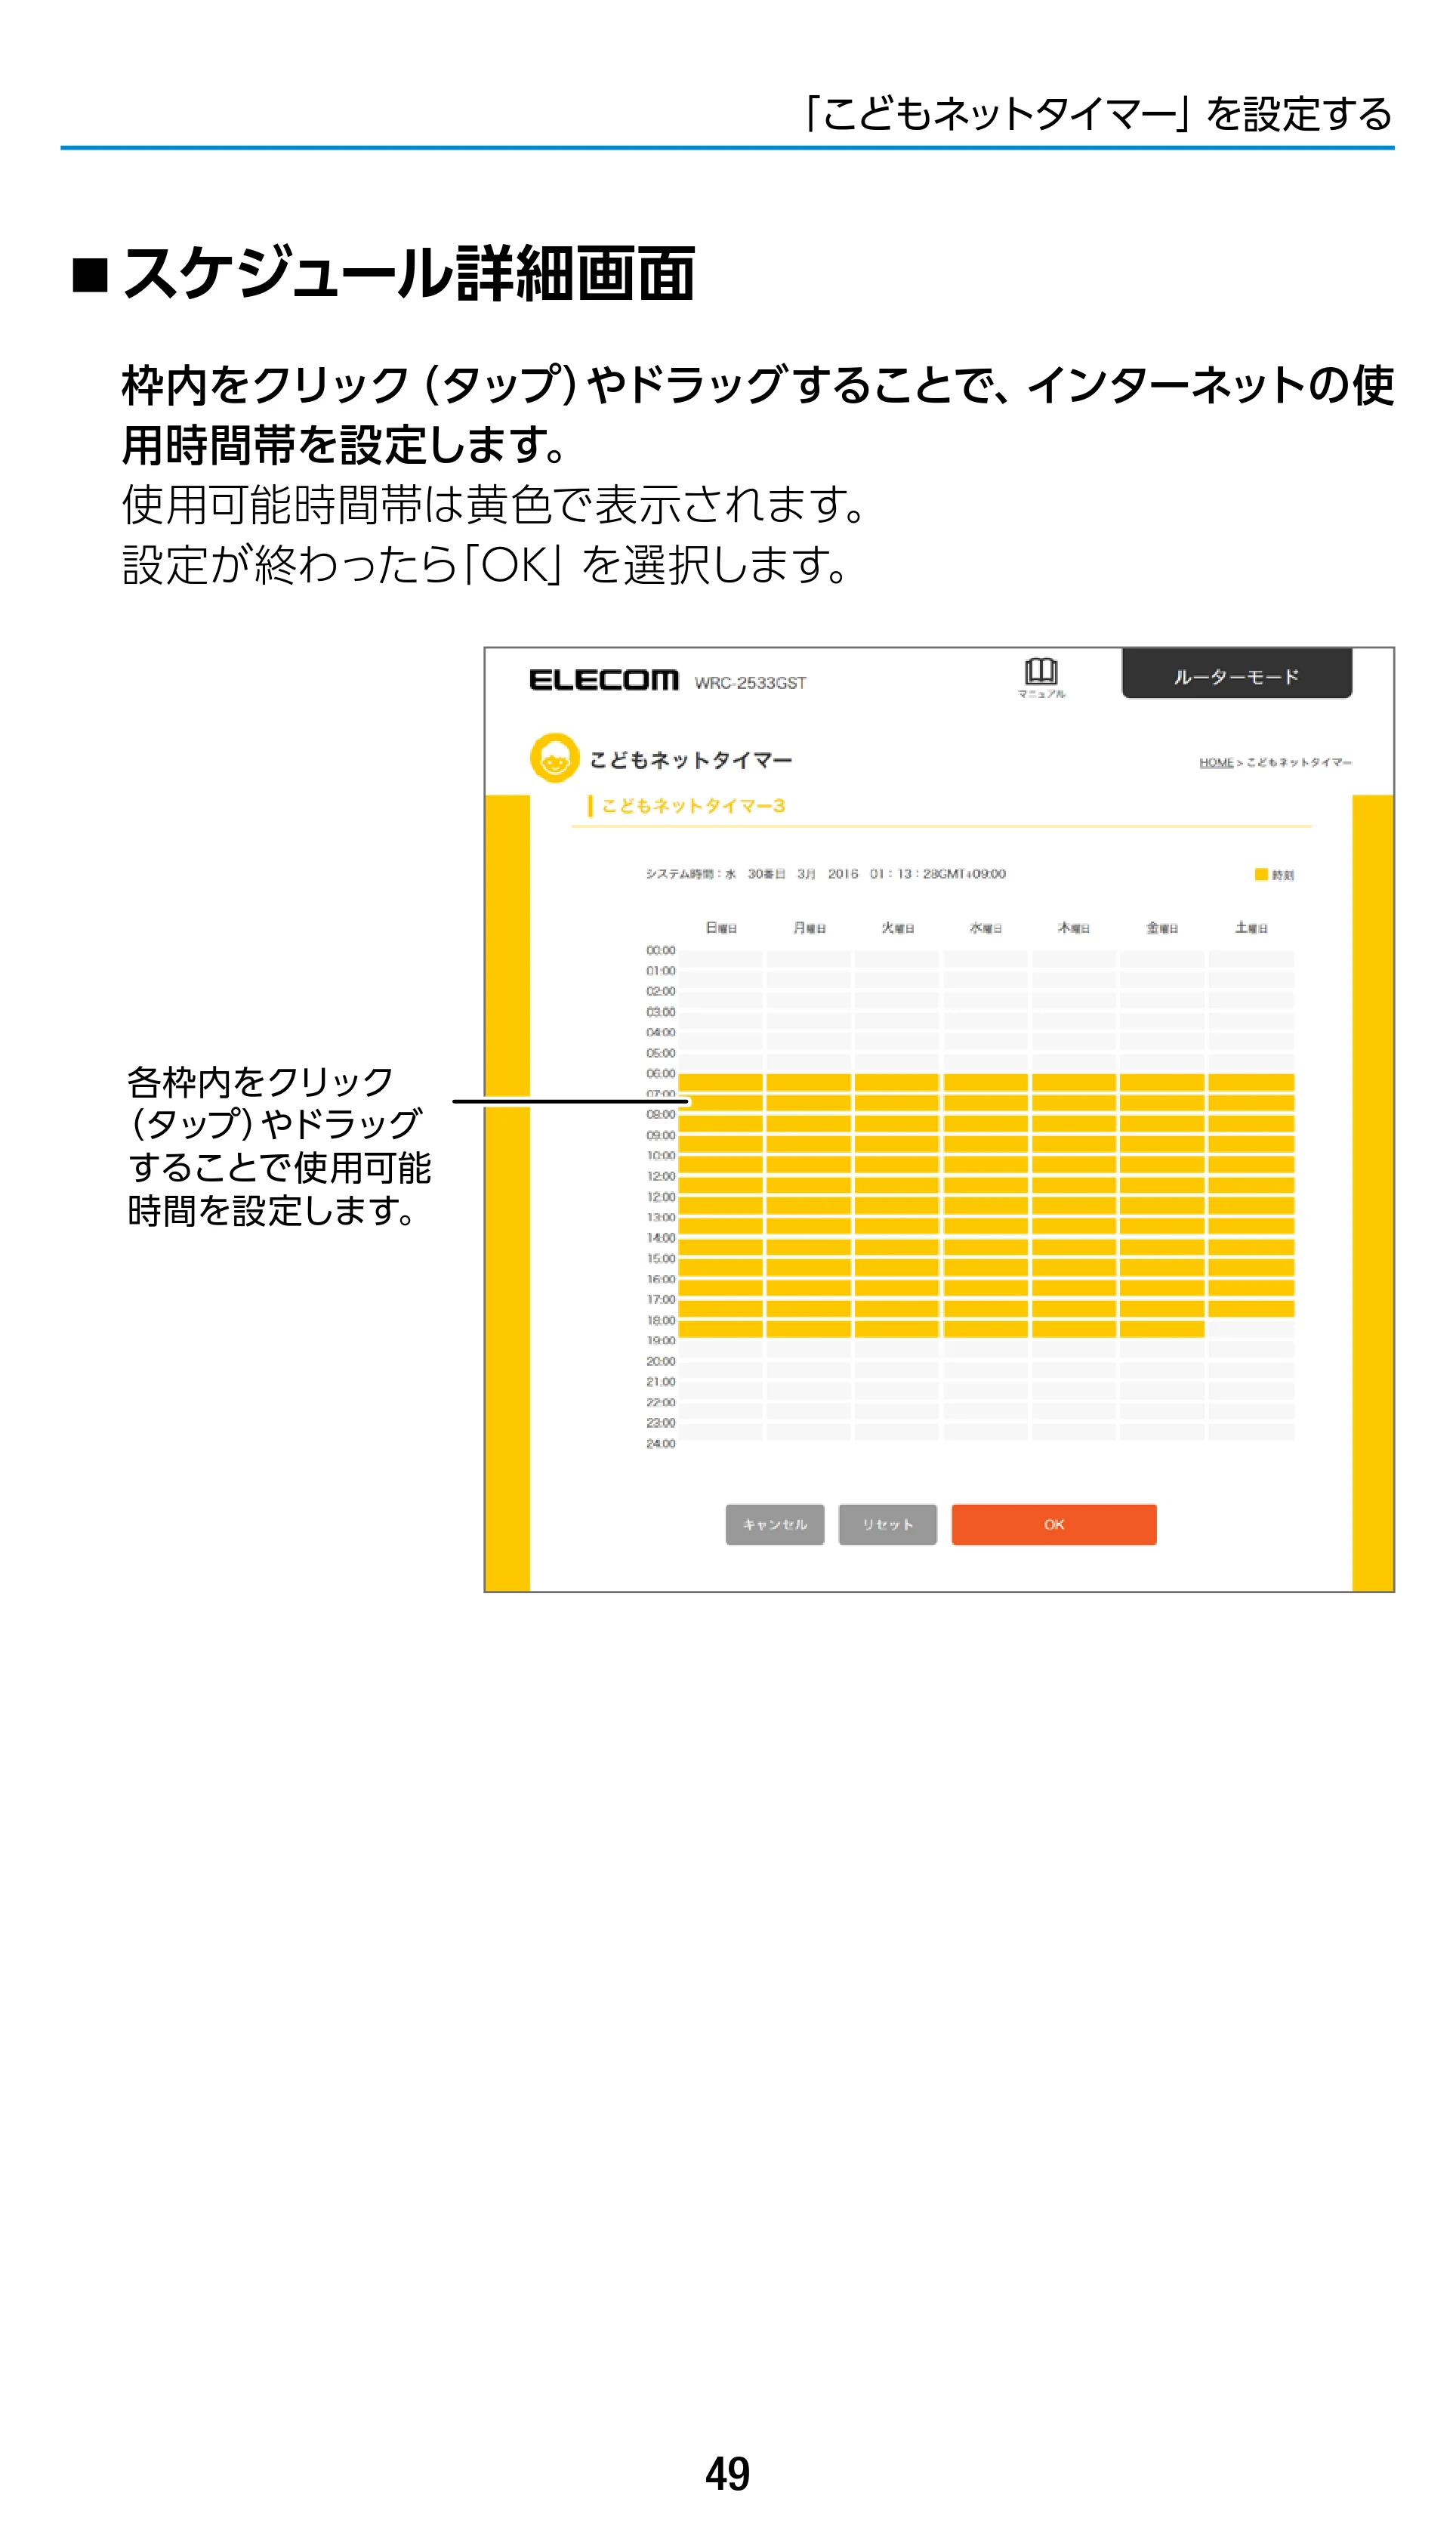Click the リセット button
The width and height of the screenshot is (1456, 2548).
(x=888, y=1524)
